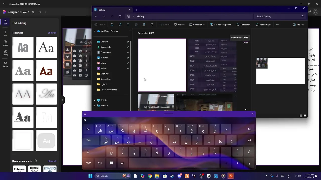
Task: Click the info icon next to Dynamic emphasis
Action: [x=35, y=161]
